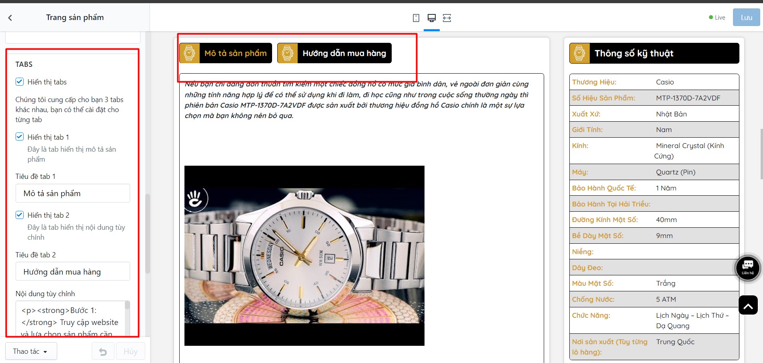Click the Casio brand value

[x=665, y=82]
